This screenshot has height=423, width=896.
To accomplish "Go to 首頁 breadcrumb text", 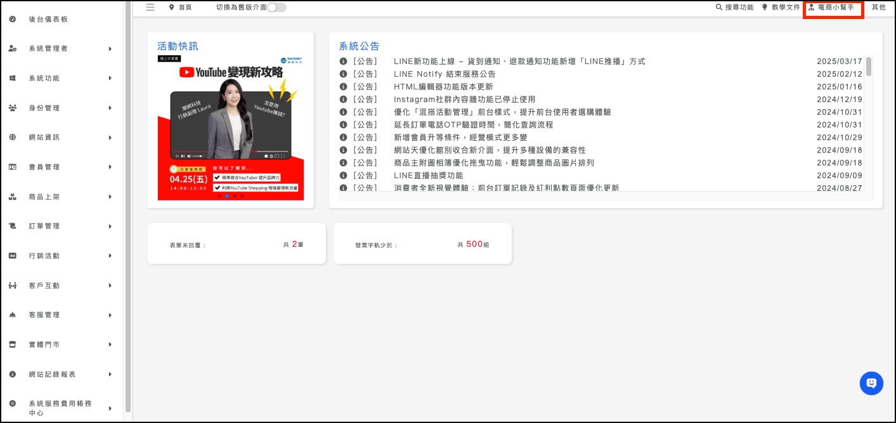I will point(185,8).
